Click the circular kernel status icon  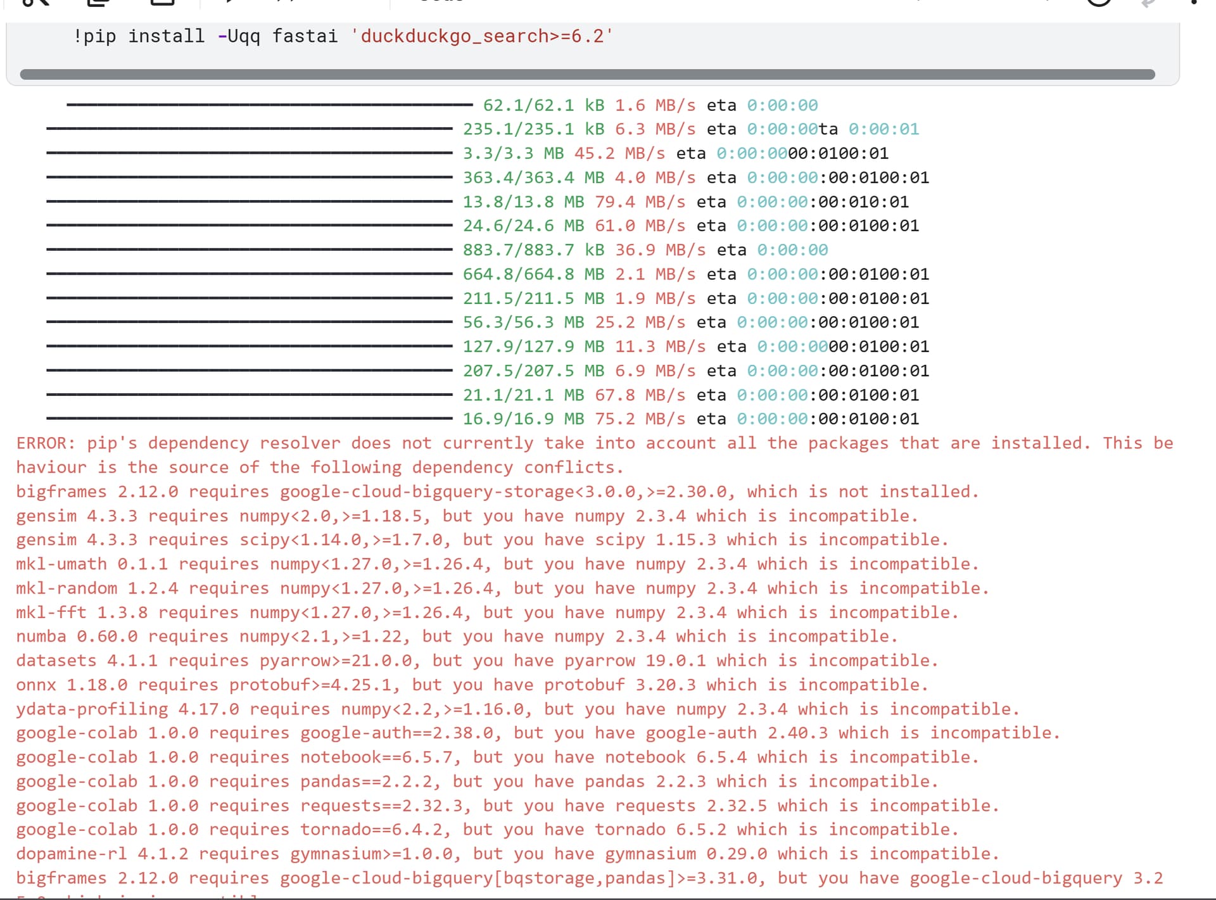point(1099,2)
